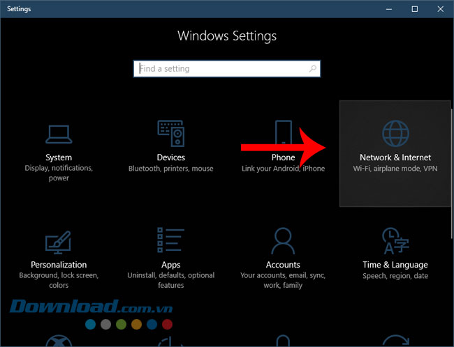
Task: Open 'Uninstall, defaults, optional features' description
Action: 170,280
